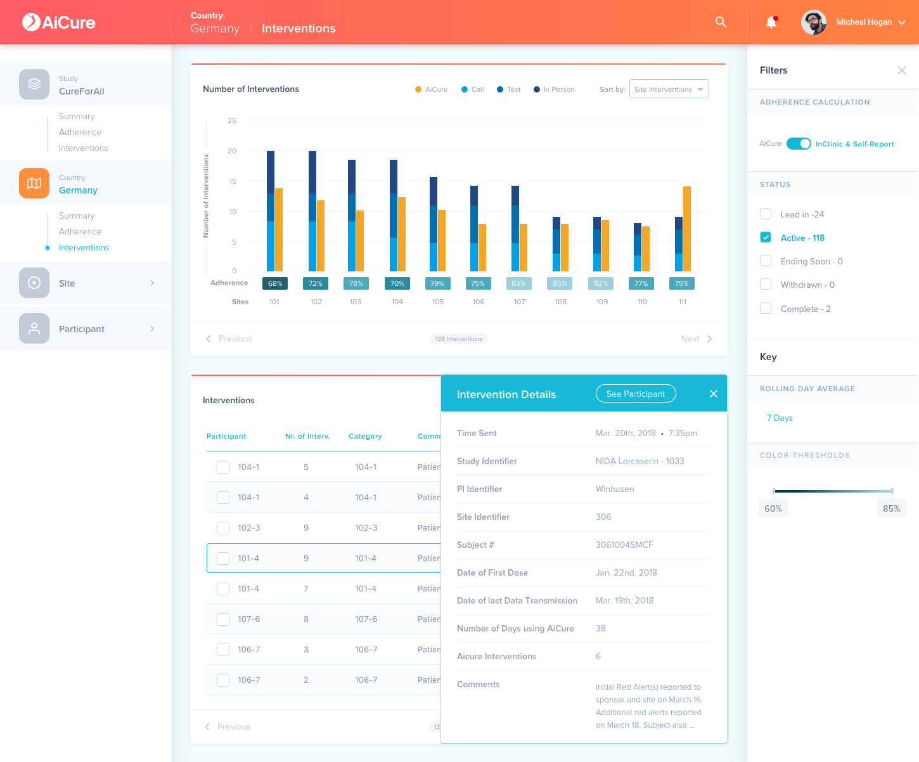The width and height of the screenshot is (919, 762).
Task: Adjust the 60% color threshold handle
Action: pyautogui.click(x=774, y=491)
